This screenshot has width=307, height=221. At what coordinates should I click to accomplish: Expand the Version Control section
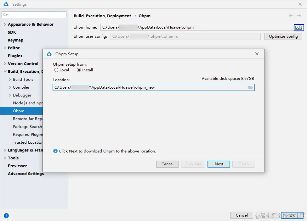coord(5,64)
